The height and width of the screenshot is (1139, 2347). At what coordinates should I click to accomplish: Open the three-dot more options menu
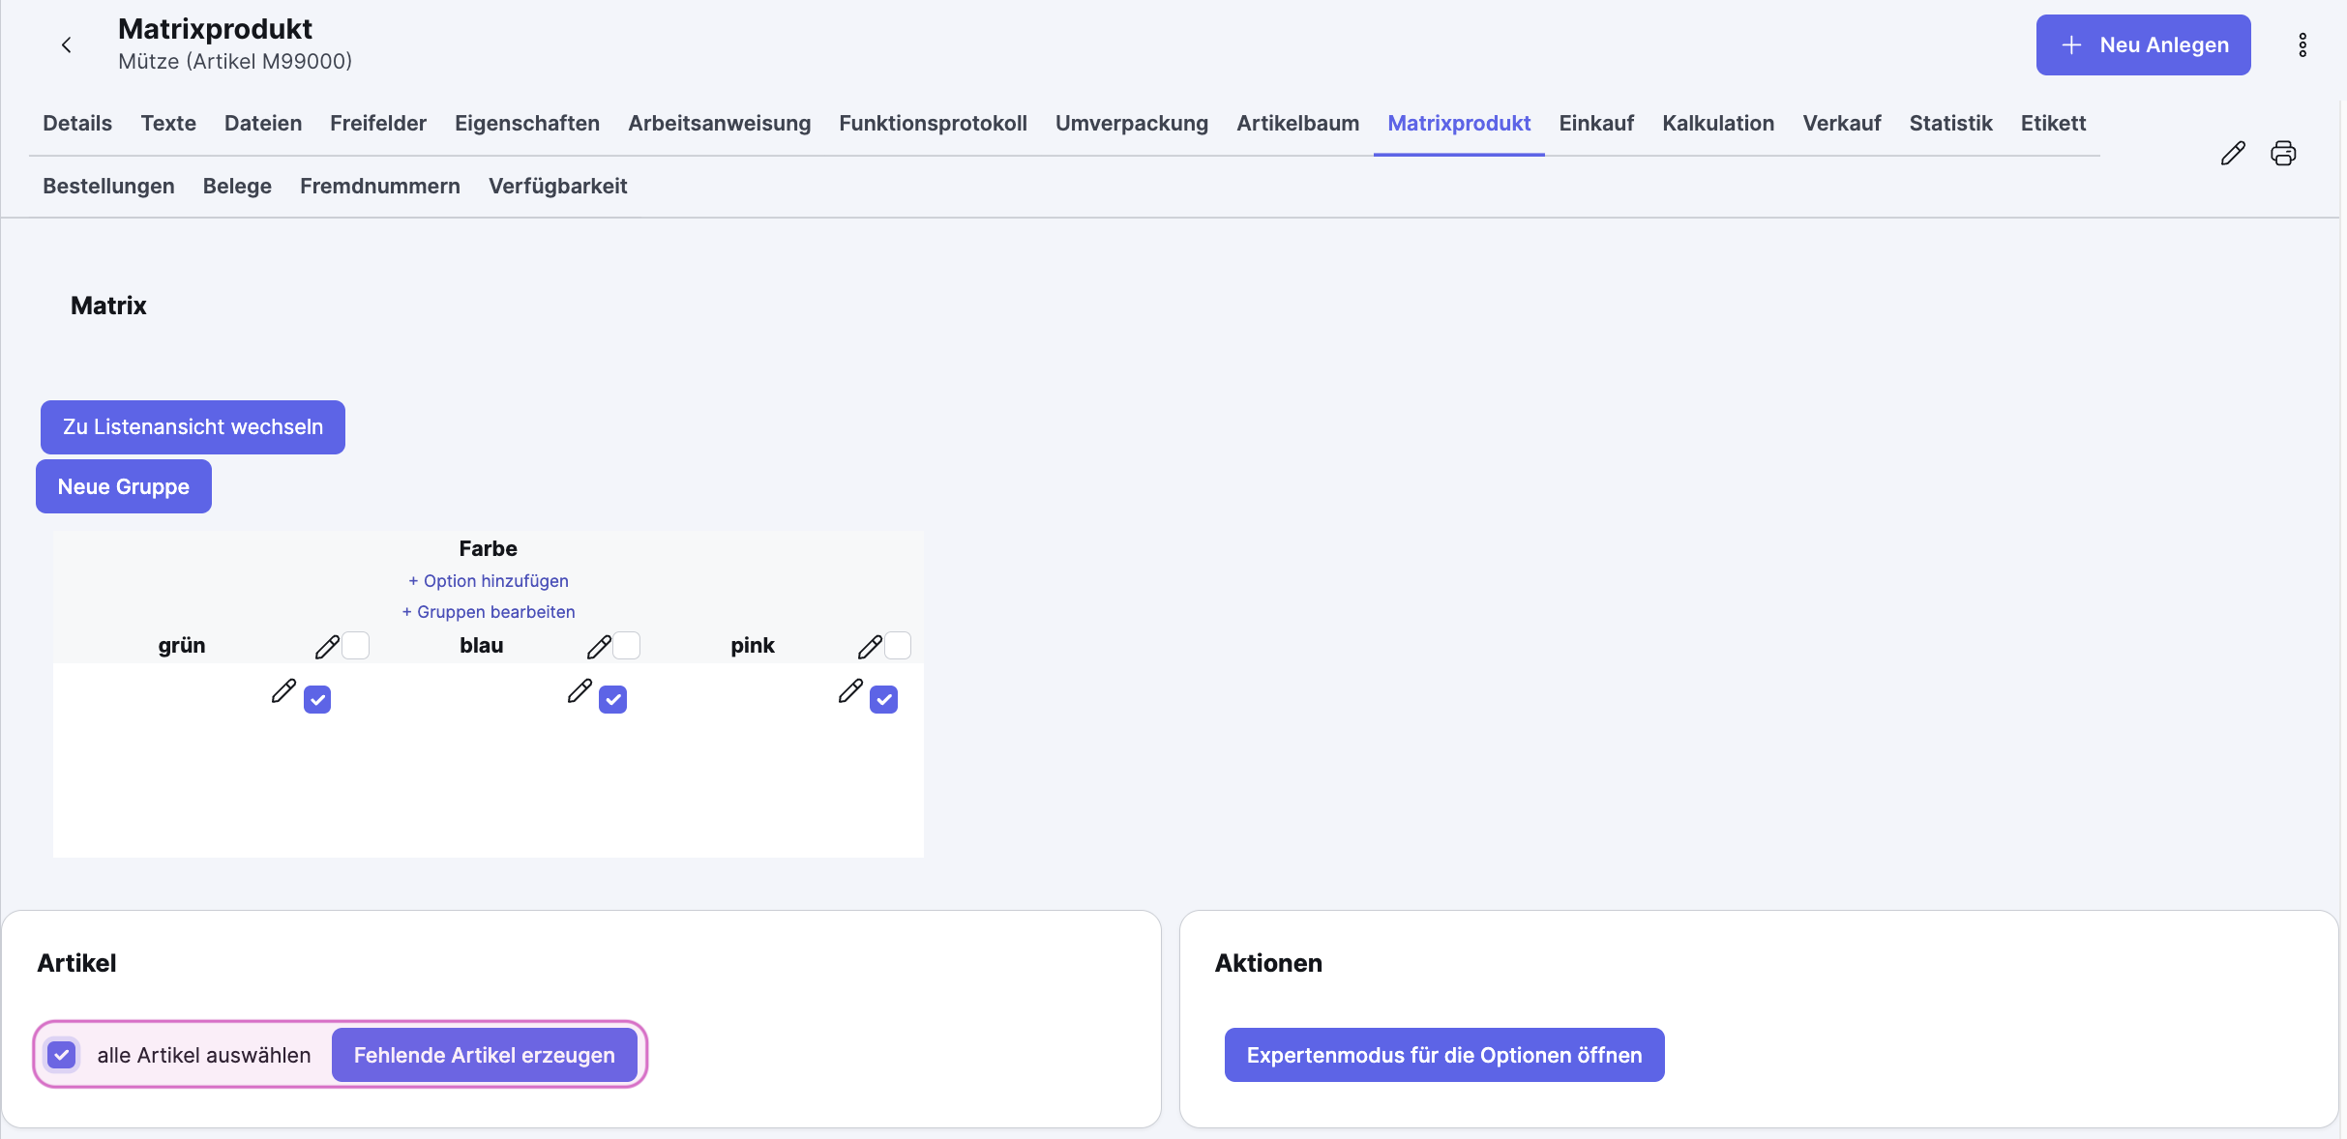[x=2302, y=44]
